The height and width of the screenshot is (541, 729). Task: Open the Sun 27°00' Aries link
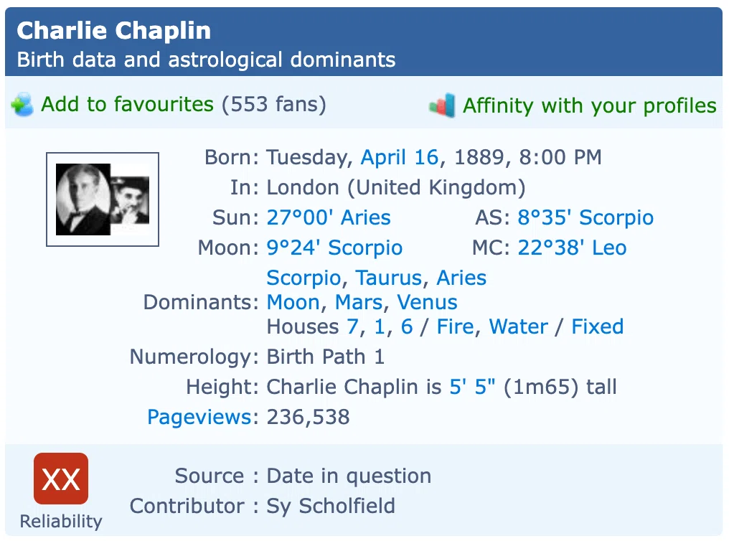[329, 217]
